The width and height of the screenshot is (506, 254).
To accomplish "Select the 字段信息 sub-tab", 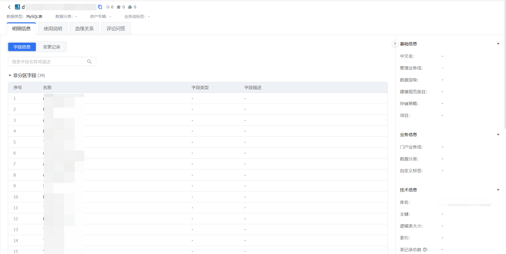I will (22, 47).
